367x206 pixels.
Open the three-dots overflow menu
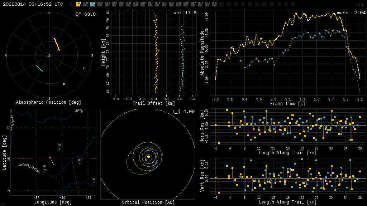tap(359, 5)
